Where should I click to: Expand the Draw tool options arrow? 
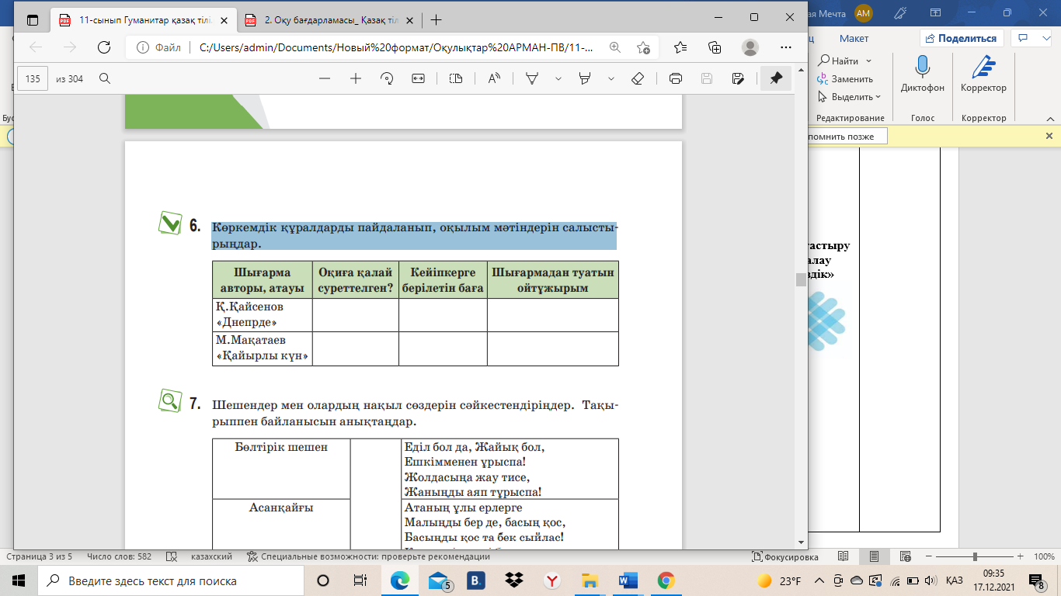point(557,78)
